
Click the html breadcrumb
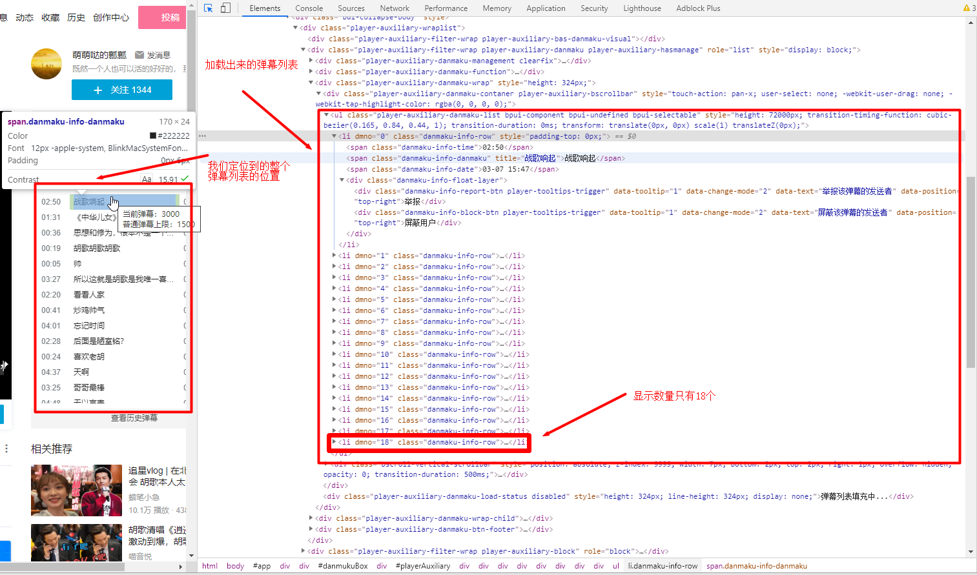click(210, 566)
